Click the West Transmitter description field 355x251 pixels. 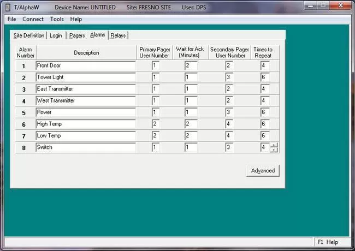86,100
